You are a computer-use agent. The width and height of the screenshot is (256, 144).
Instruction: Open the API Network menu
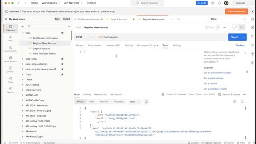click(x=73, y=3)
